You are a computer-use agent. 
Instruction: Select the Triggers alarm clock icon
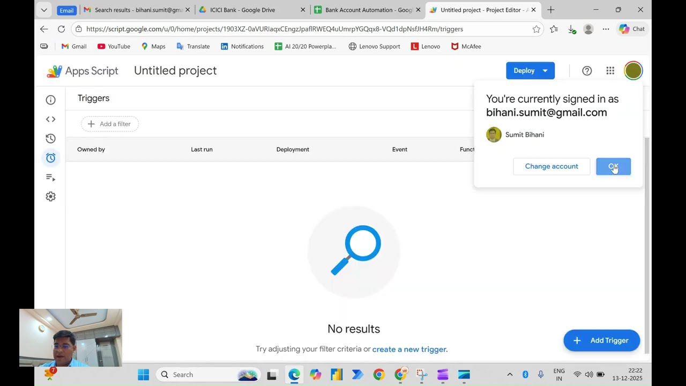pyautogui.click(x=50, y=158)
